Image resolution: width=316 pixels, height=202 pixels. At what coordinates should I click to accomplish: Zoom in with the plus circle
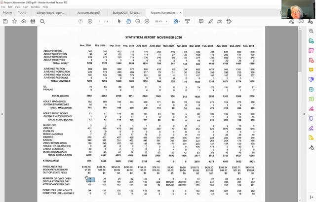(x=147, y=21)
